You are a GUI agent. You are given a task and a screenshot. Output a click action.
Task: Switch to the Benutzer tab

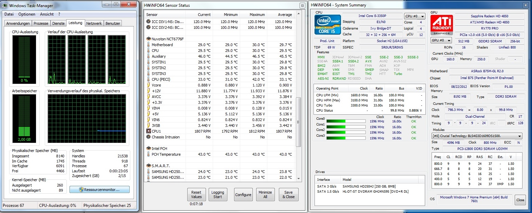[x=113, y=23]
